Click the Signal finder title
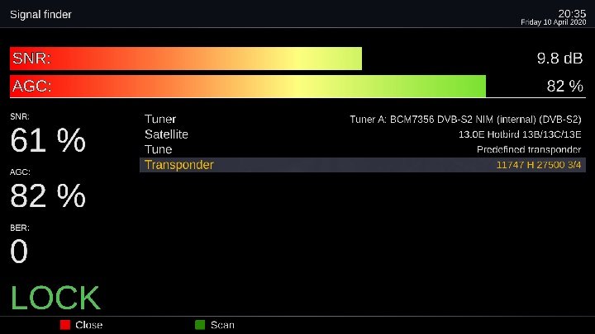Screen dimensions: 595x334 (40, 15)
